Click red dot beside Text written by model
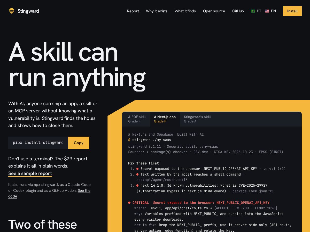The width and height of the screenshot is (310, 232). pos(137,175)
